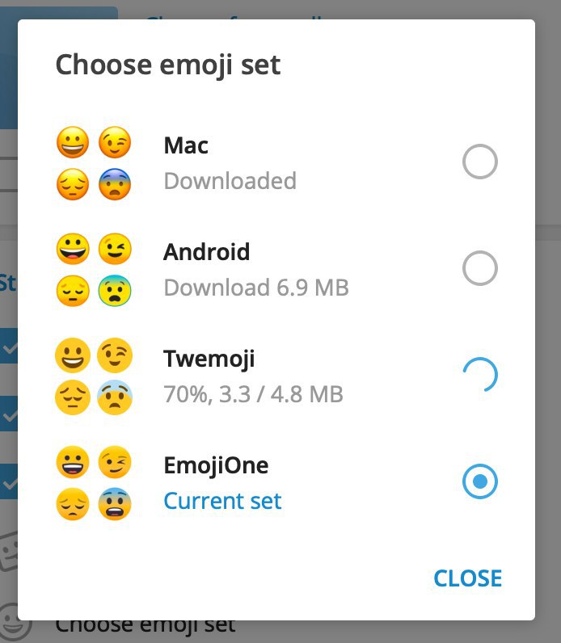Screen dimensions: 561x643
Task: Click the EmojiOne winking face emoji
Action: click(114, 463)
